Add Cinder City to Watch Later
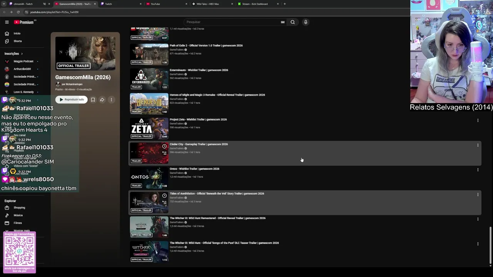The width and height of the screenshot is (493, 277). tap(164, 147)
